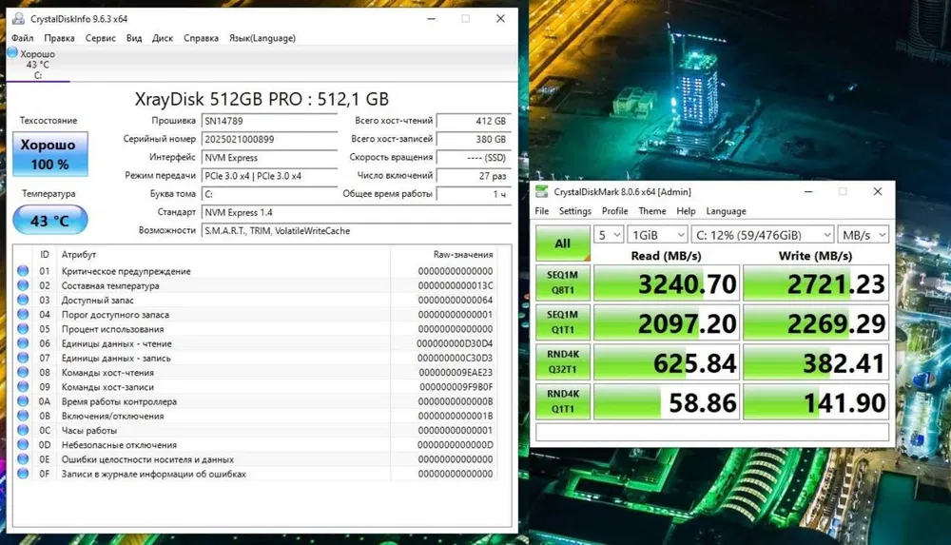Open the Сервис menu in CrystalDiskInfo
This screenshot has height=545, width=951.
click(101, 38)
